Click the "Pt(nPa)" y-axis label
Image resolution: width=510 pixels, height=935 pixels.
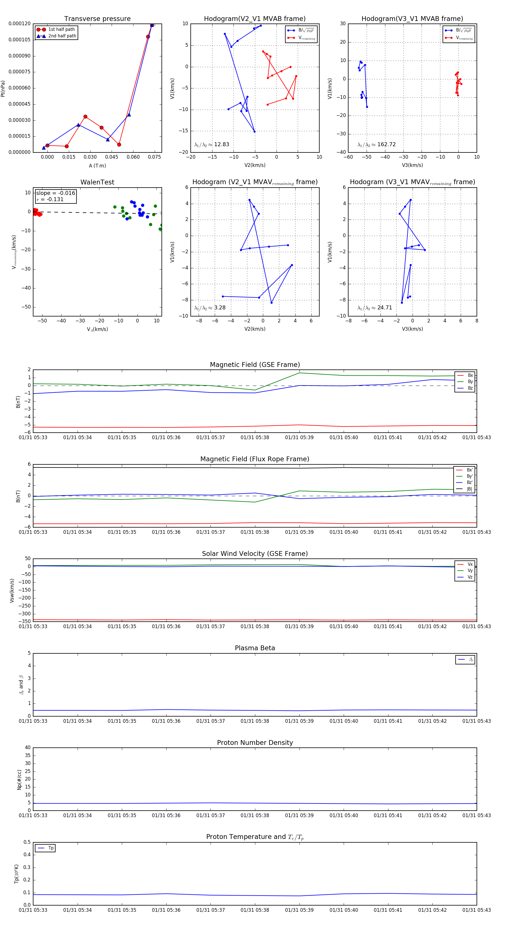3,89
